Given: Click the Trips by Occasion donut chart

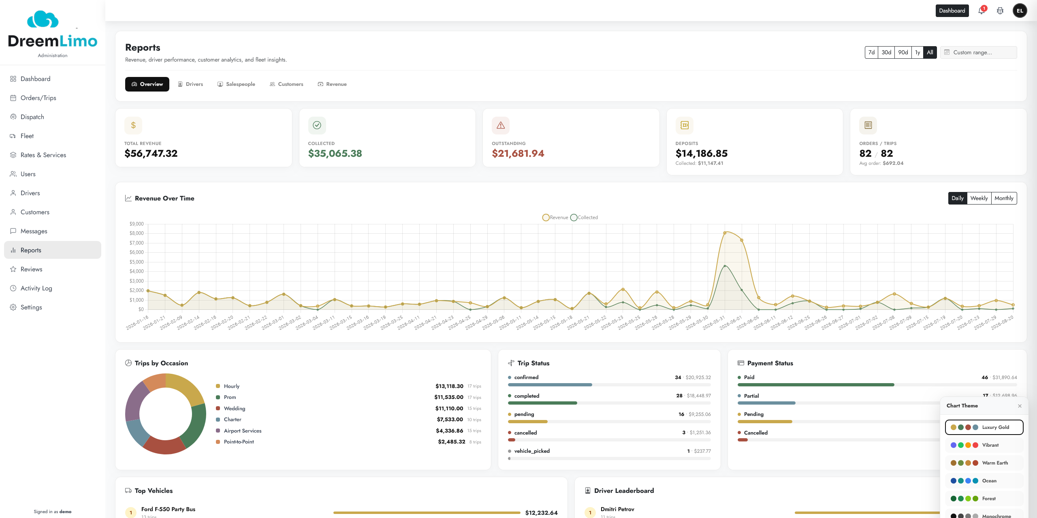Looking at the screenshot, I should (166, 414).
